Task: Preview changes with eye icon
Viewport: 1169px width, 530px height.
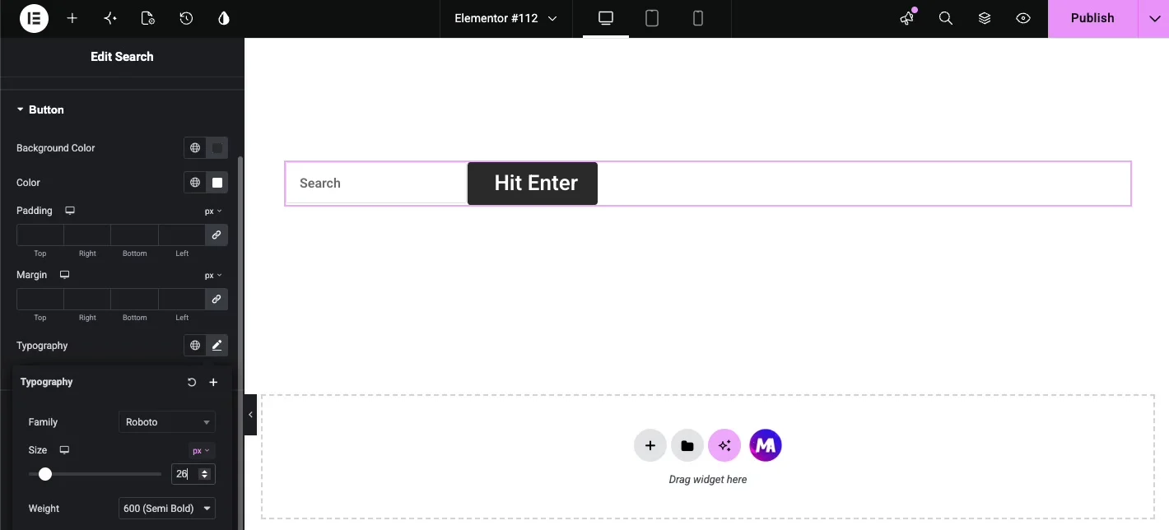Action: [1023, 18]
